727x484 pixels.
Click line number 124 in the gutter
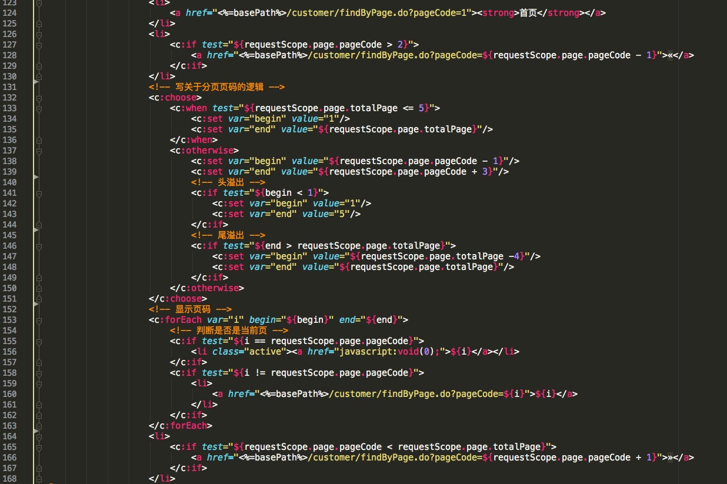coord(9,13)
